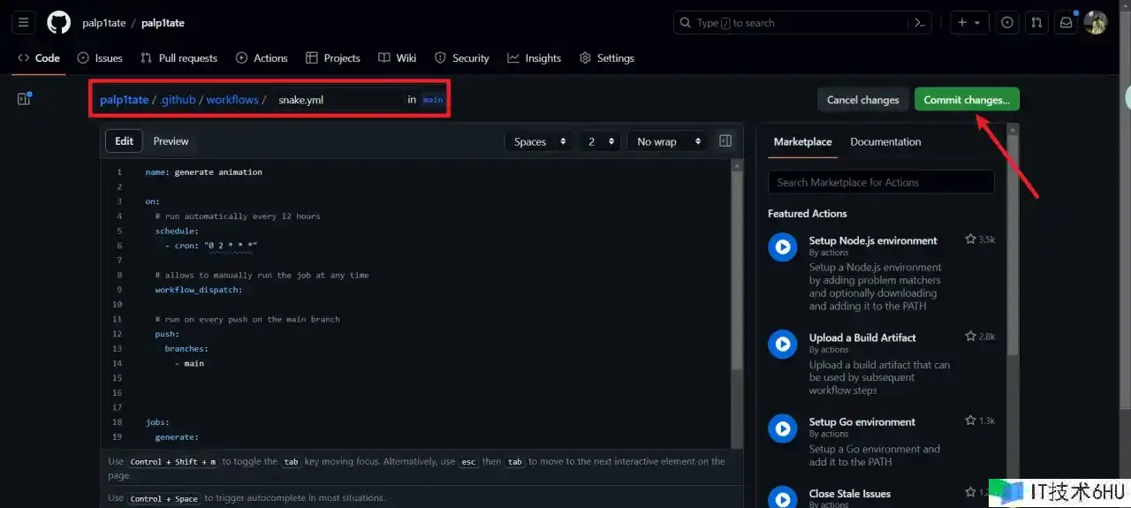Open the indent size dropdown showing 2
The height and width of the screenshot is (508, 1131).
tap(601, 141)
